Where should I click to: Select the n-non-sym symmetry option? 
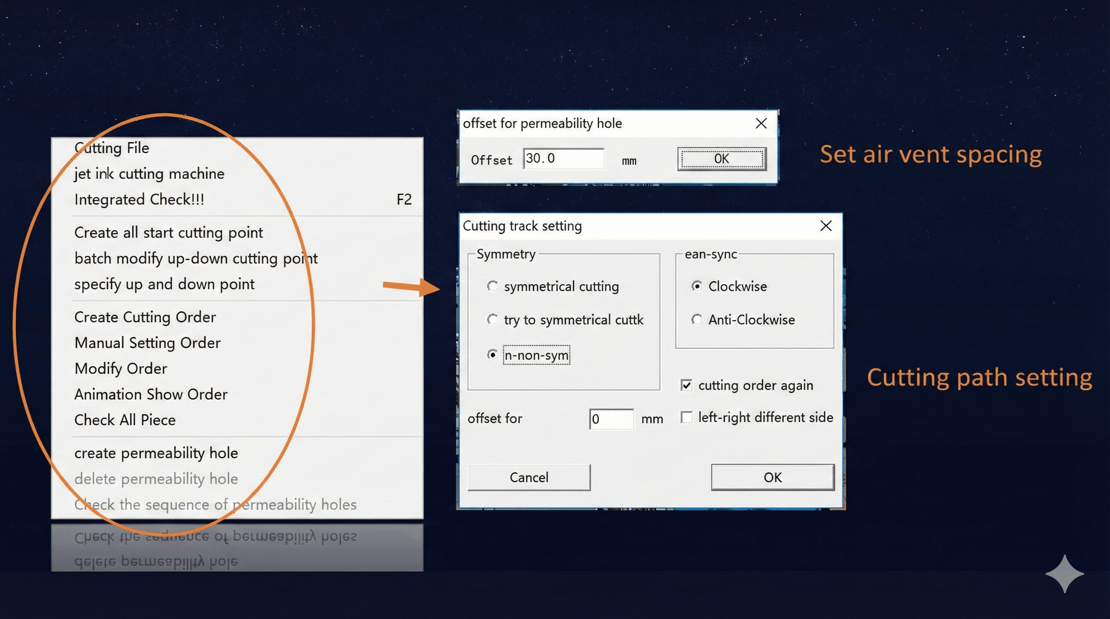pos(492,355)
